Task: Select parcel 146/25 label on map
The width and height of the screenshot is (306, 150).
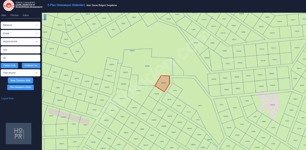Action: (132, 51)
